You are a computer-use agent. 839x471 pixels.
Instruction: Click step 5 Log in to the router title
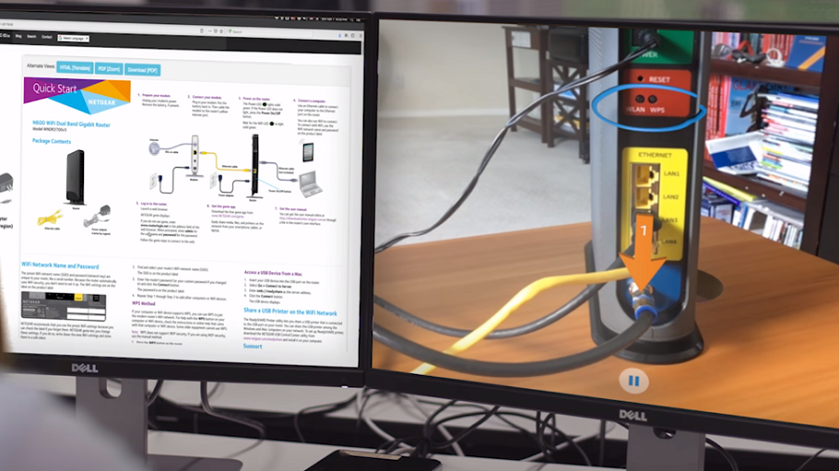click(153, 203)
